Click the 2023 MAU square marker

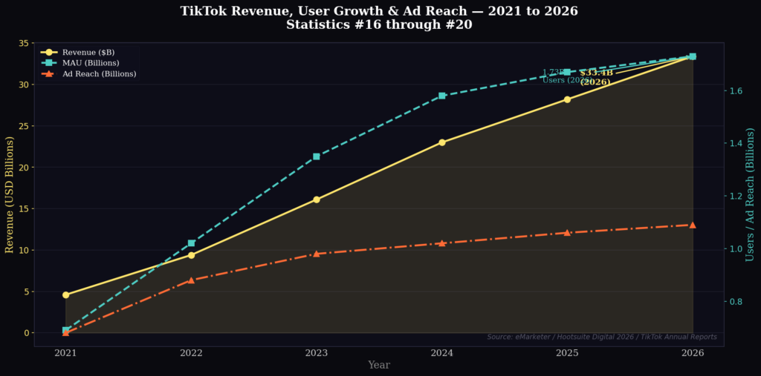coord(317,156)
